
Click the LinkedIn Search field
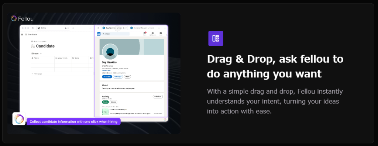[116, 34]
